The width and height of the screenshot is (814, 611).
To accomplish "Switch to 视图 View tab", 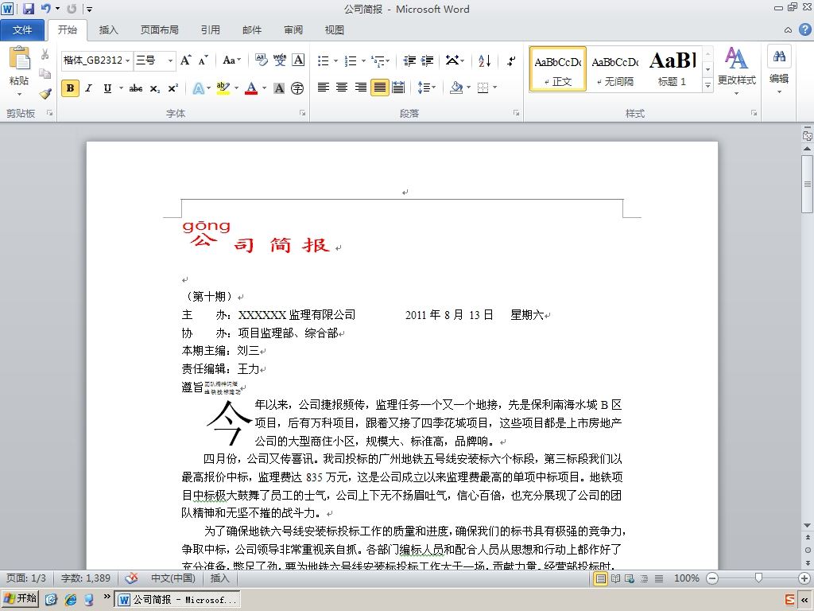I will 335,29.
